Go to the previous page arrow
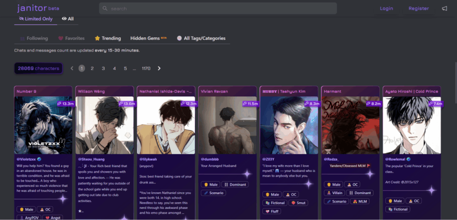This screenshot has width=457, height=220. click(x=72, y=68)
